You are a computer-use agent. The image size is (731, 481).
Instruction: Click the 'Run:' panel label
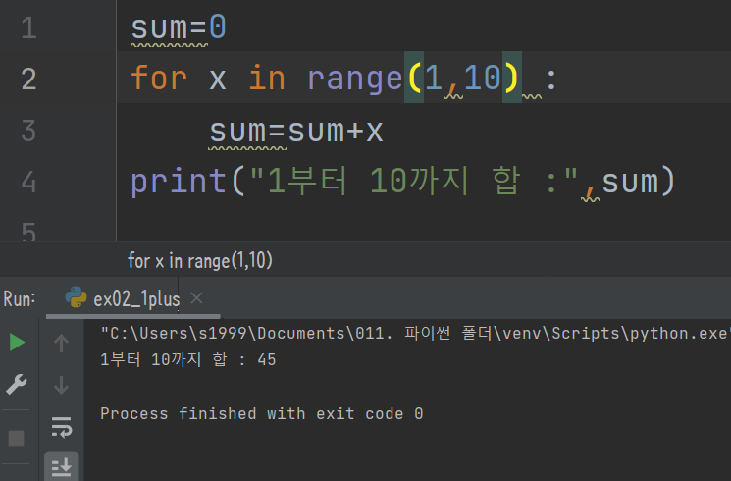coord(19,298)
